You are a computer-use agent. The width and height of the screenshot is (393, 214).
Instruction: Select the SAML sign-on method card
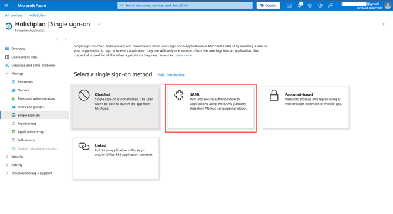(x=211, y=107)
